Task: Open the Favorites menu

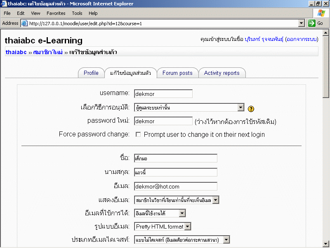Action: 56,13
